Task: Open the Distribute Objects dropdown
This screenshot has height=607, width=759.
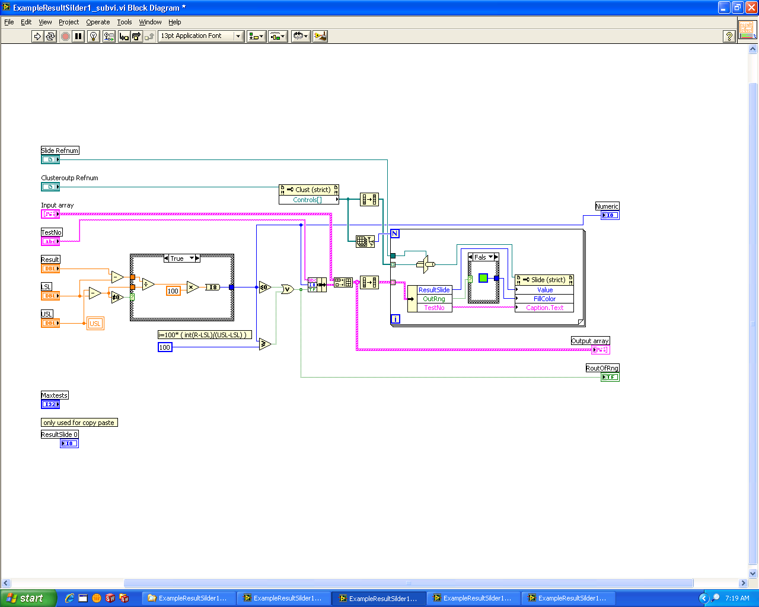Action: 278,36
